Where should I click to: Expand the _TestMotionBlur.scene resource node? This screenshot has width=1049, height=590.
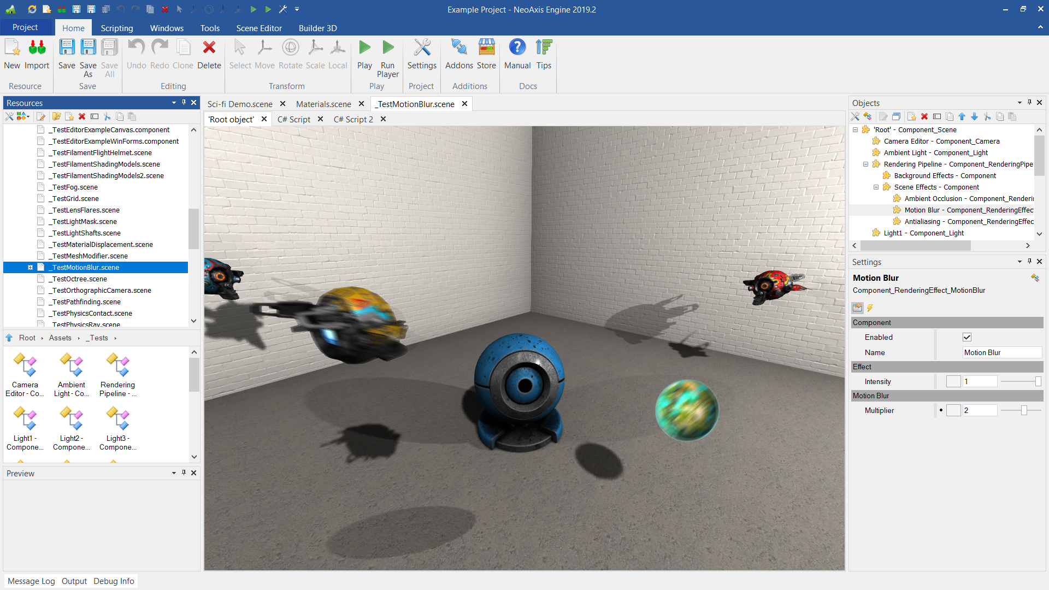(31, 267)
